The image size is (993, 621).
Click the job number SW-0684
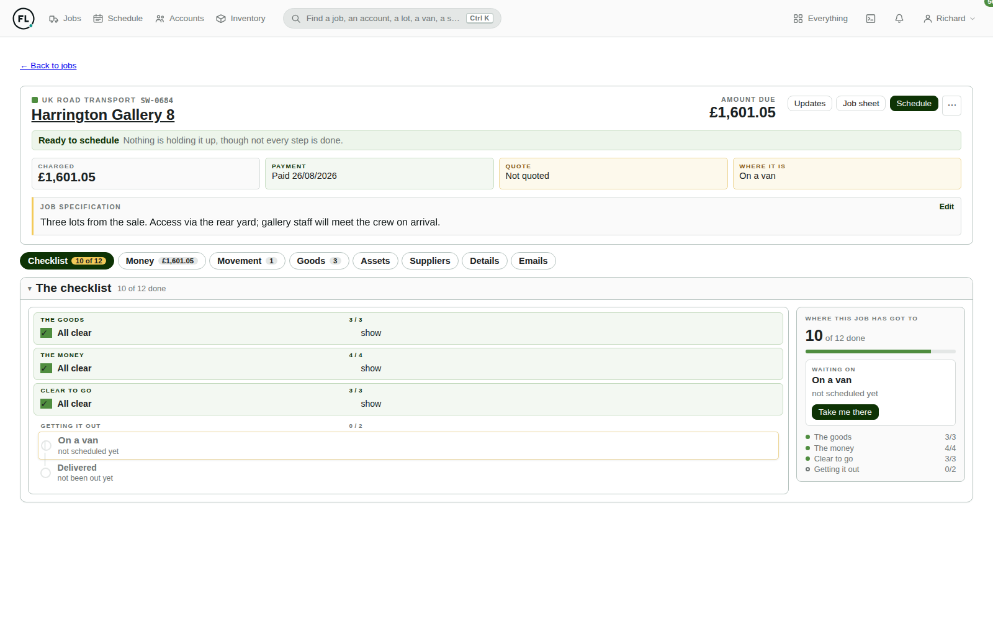(157, 101)
